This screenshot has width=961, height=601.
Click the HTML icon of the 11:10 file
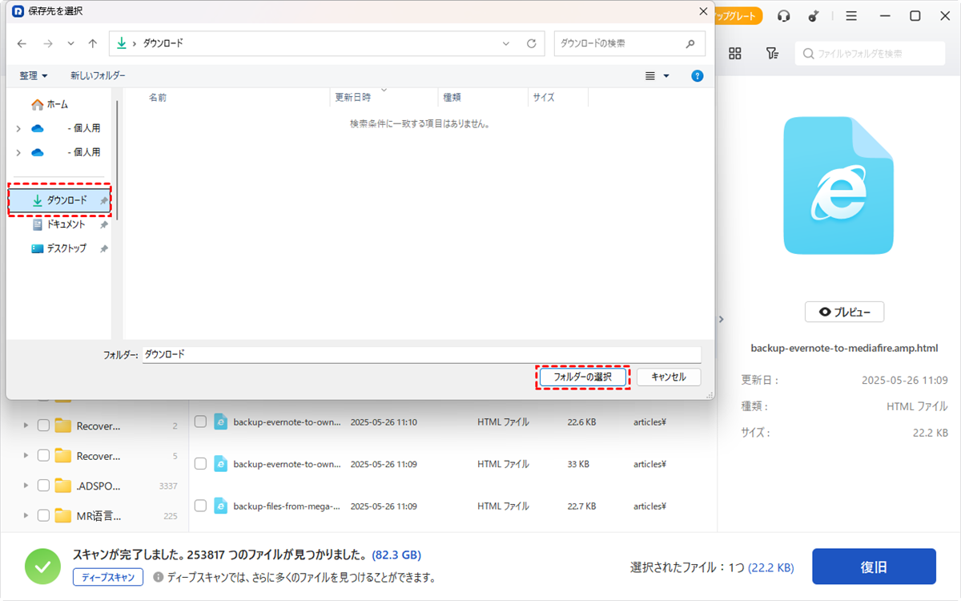coord(221,422)
